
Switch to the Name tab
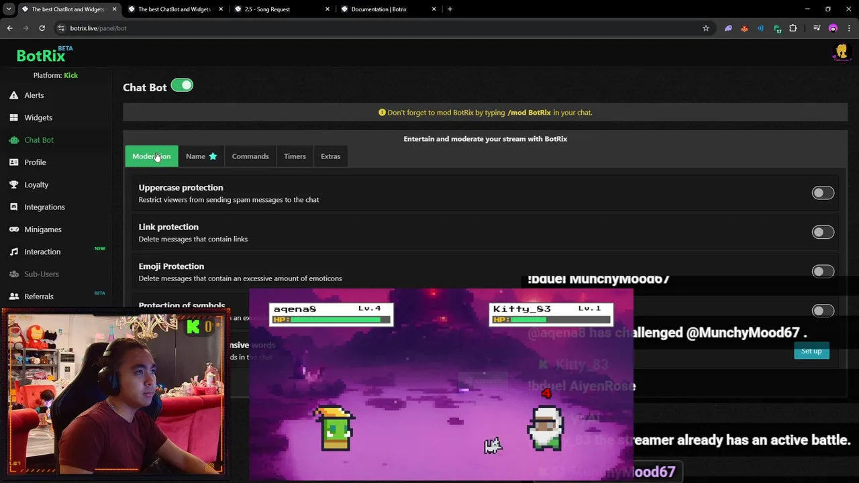201,156
